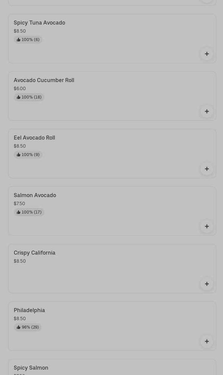Click the $6.00 price of Avocado Cucumber Roll
Viewport: 223px width, 375px height.
(20, 88)
